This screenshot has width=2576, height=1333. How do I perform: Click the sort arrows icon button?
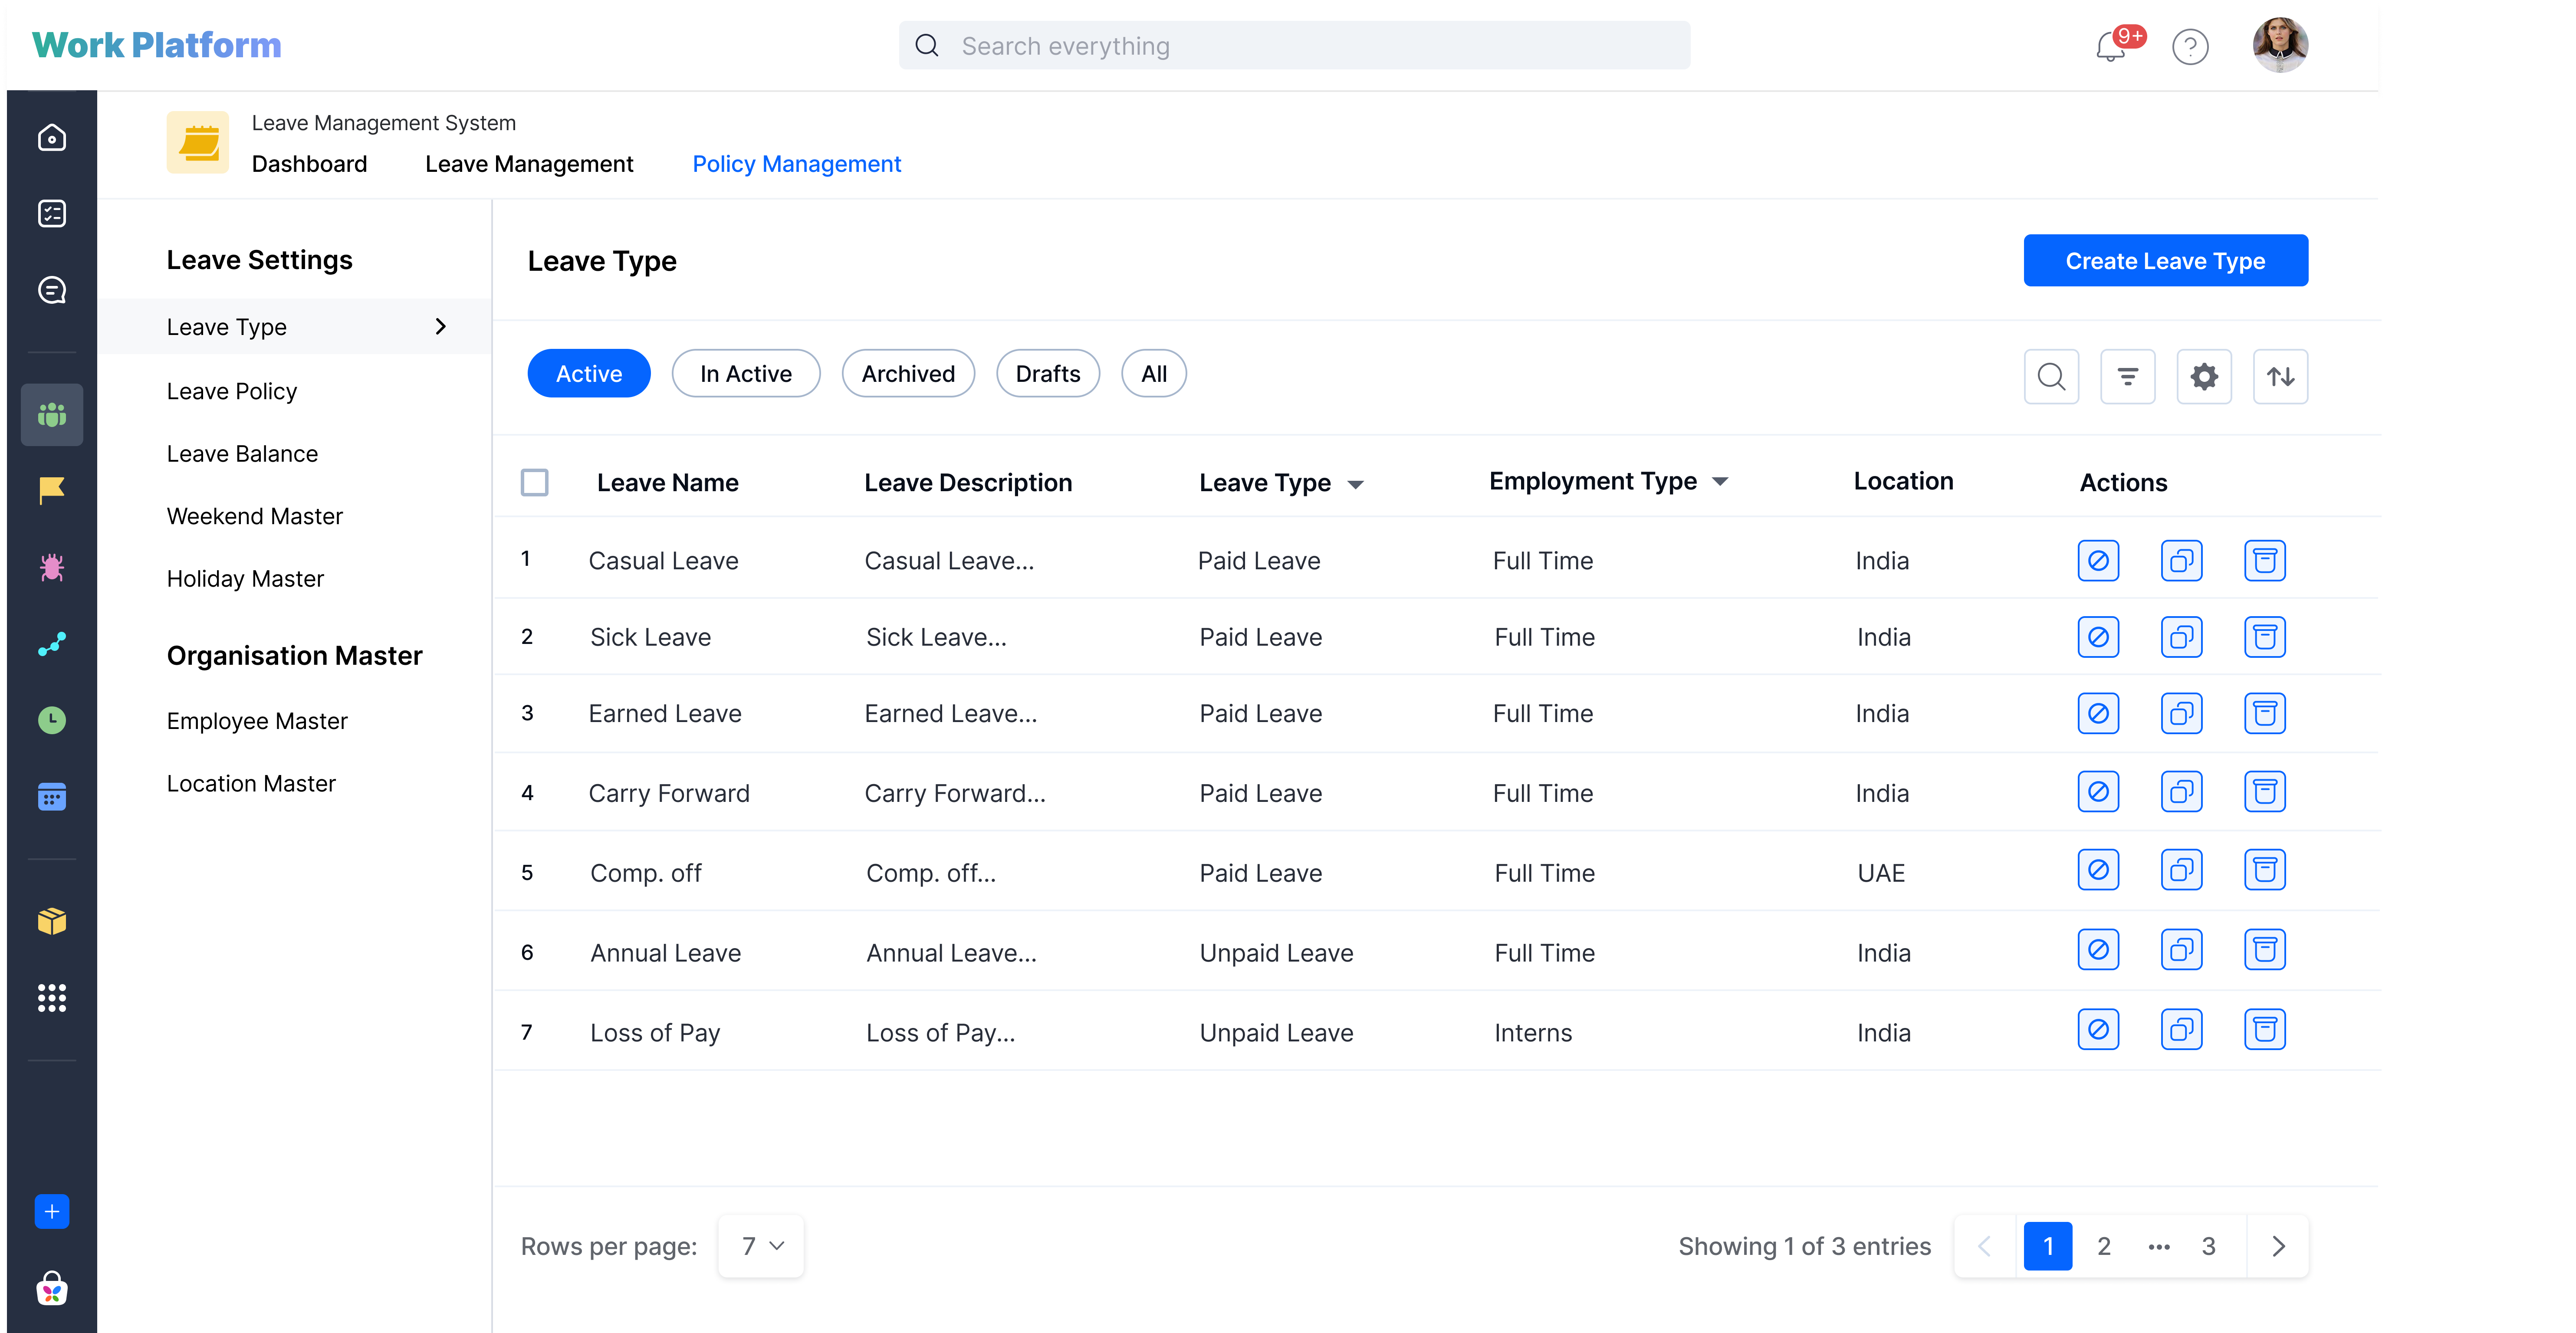point(2280,376)
